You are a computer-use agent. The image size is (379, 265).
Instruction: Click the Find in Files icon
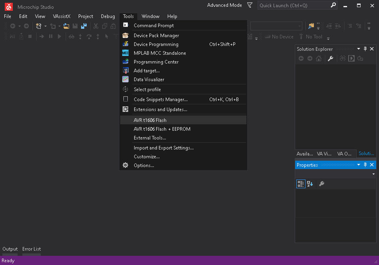[311, 26]
